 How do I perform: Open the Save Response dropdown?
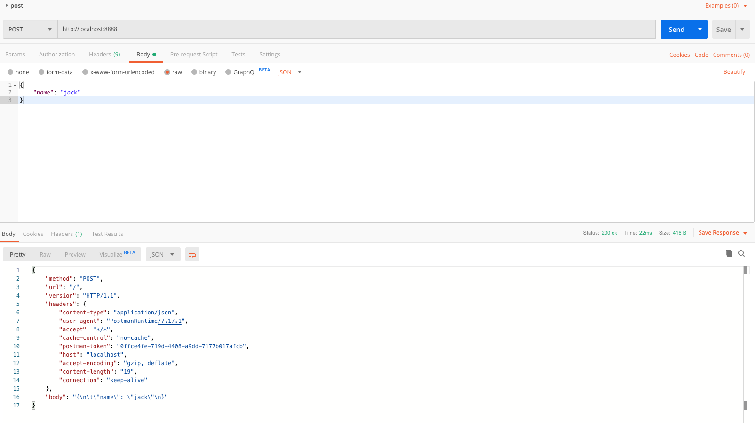(x=723, y=233)
